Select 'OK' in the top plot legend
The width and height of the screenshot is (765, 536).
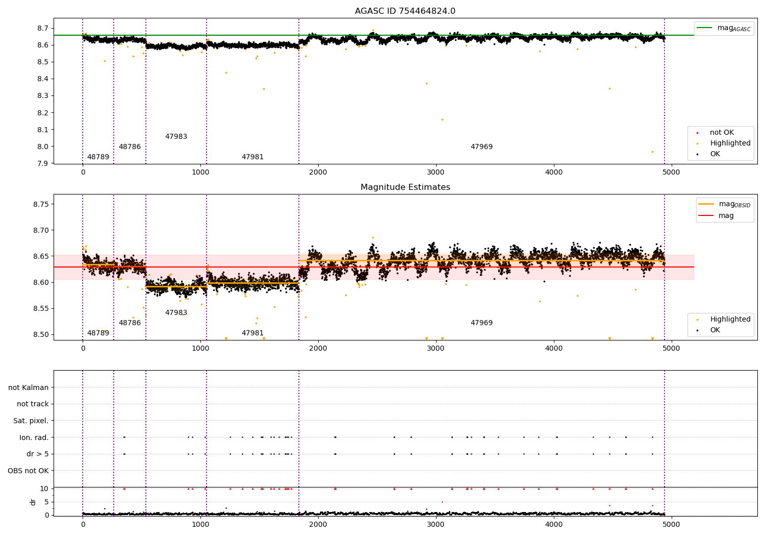tap(715, 154)
